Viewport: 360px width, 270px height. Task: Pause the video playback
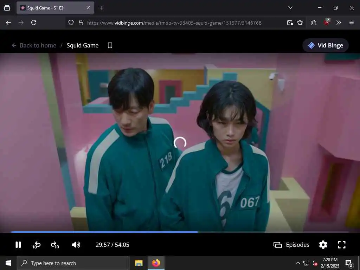click(x=18, y=245)
